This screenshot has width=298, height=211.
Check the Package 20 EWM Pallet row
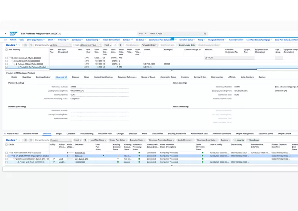click(x=7, y=64)
